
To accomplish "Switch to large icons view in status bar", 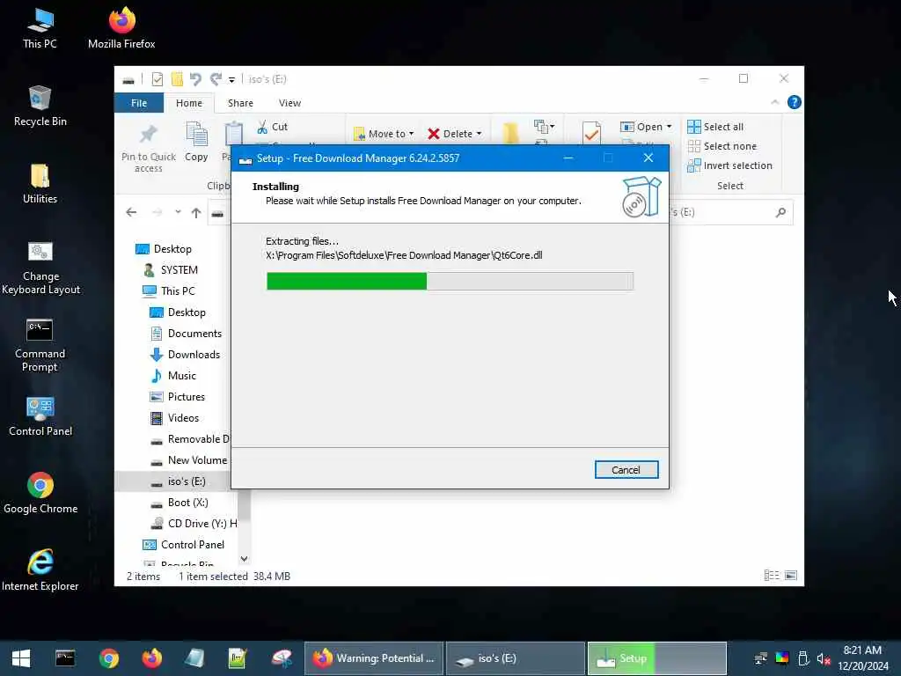I will tap(791, 576).
